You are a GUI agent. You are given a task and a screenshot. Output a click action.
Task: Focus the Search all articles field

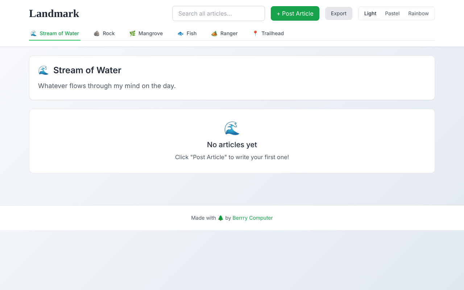pyautogui.click(x=219, y=13)
